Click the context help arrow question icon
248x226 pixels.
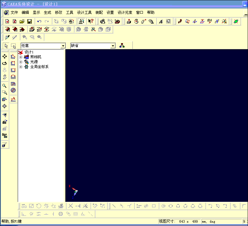pos(91,21)
